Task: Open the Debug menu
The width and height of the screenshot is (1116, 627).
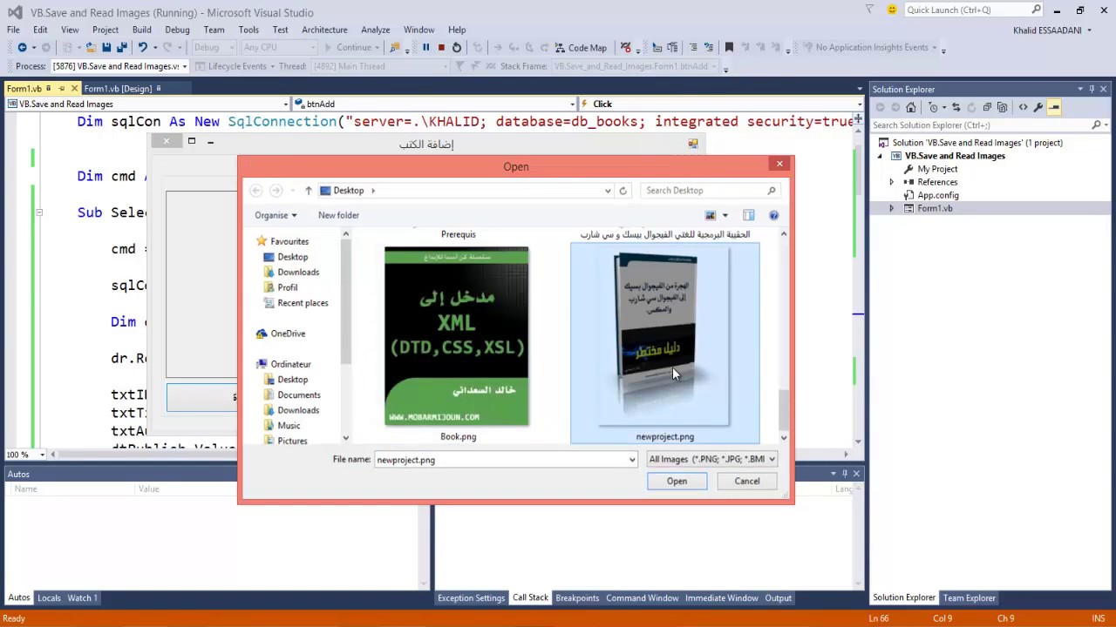Action: 177,30
